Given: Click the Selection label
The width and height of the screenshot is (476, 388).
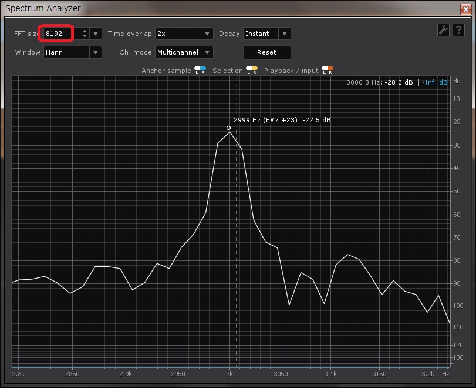Looking at the screenshot, I should coord(228,71).
